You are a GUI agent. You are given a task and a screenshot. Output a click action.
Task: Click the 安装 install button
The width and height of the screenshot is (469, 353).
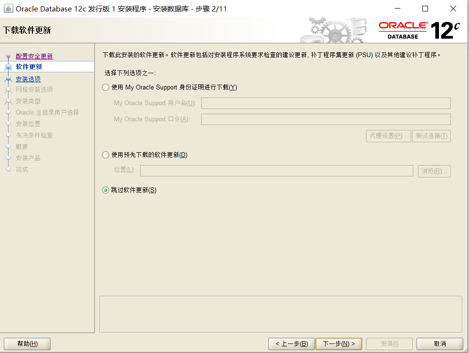click(x=389, y=344)
